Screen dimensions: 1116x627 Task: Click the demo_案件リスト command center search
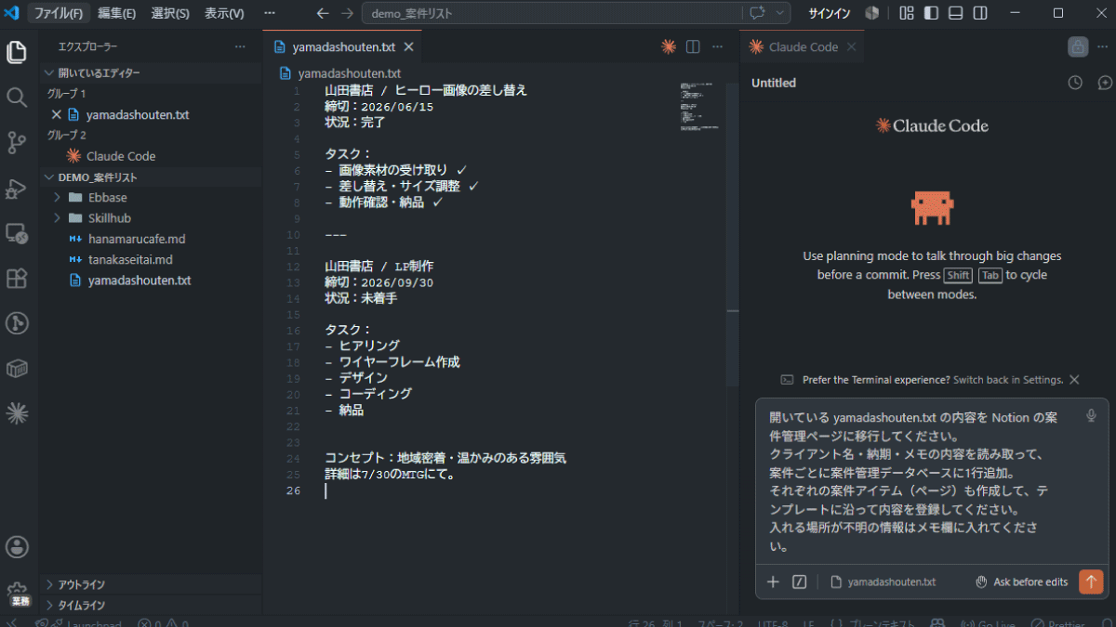pyautogui.click(x=551, y=13)
